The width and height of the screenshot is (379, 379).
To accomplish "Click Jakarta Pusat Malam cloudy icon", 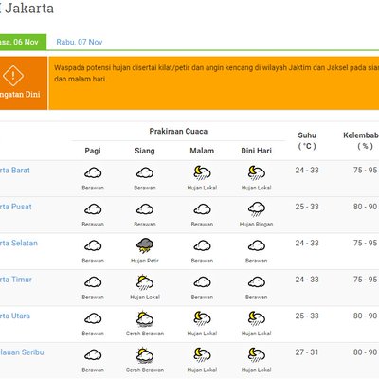I will (x=202, y=209).
